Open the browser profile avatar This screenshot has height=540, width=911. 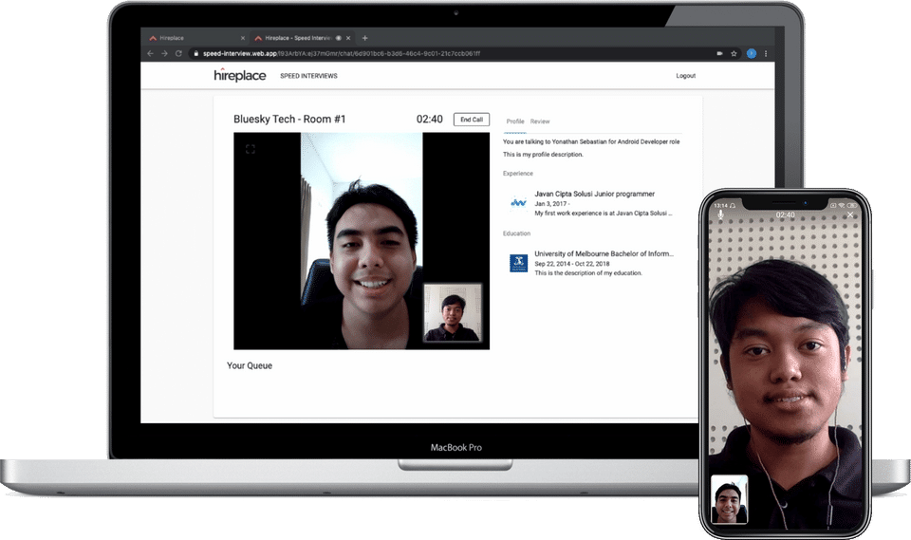click(752, 53)
